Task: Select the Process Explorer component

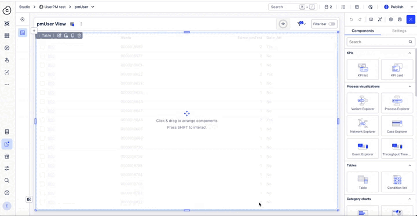Action: click(397, 103)
